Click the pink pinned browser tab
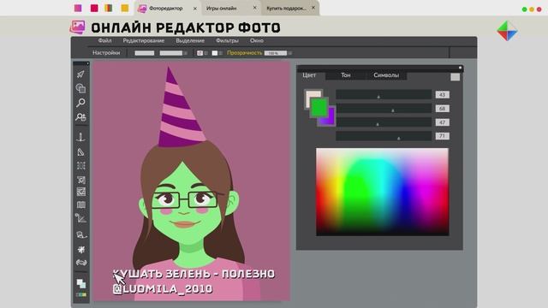 tap(78, 8)
